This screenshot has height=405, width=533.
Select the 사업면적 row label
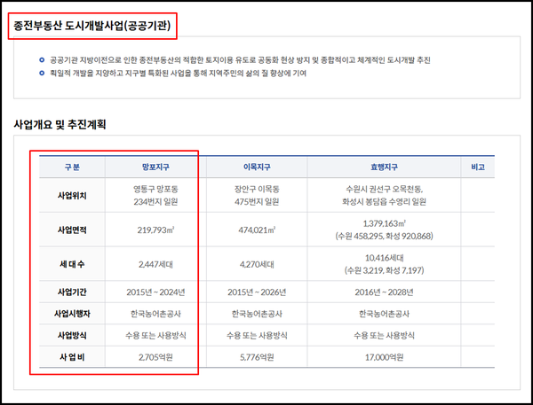(x=72, y=230)
